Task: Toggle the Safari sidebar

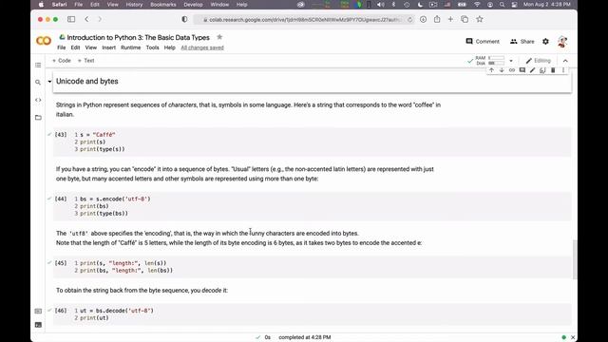Action: (x=71, y=19)
